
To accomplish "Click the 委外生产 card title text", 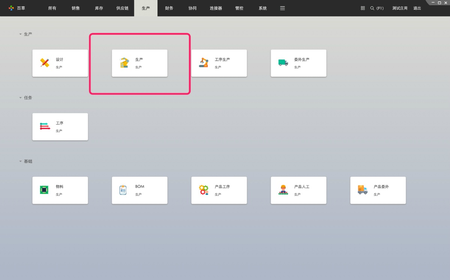I will [302, 60].
